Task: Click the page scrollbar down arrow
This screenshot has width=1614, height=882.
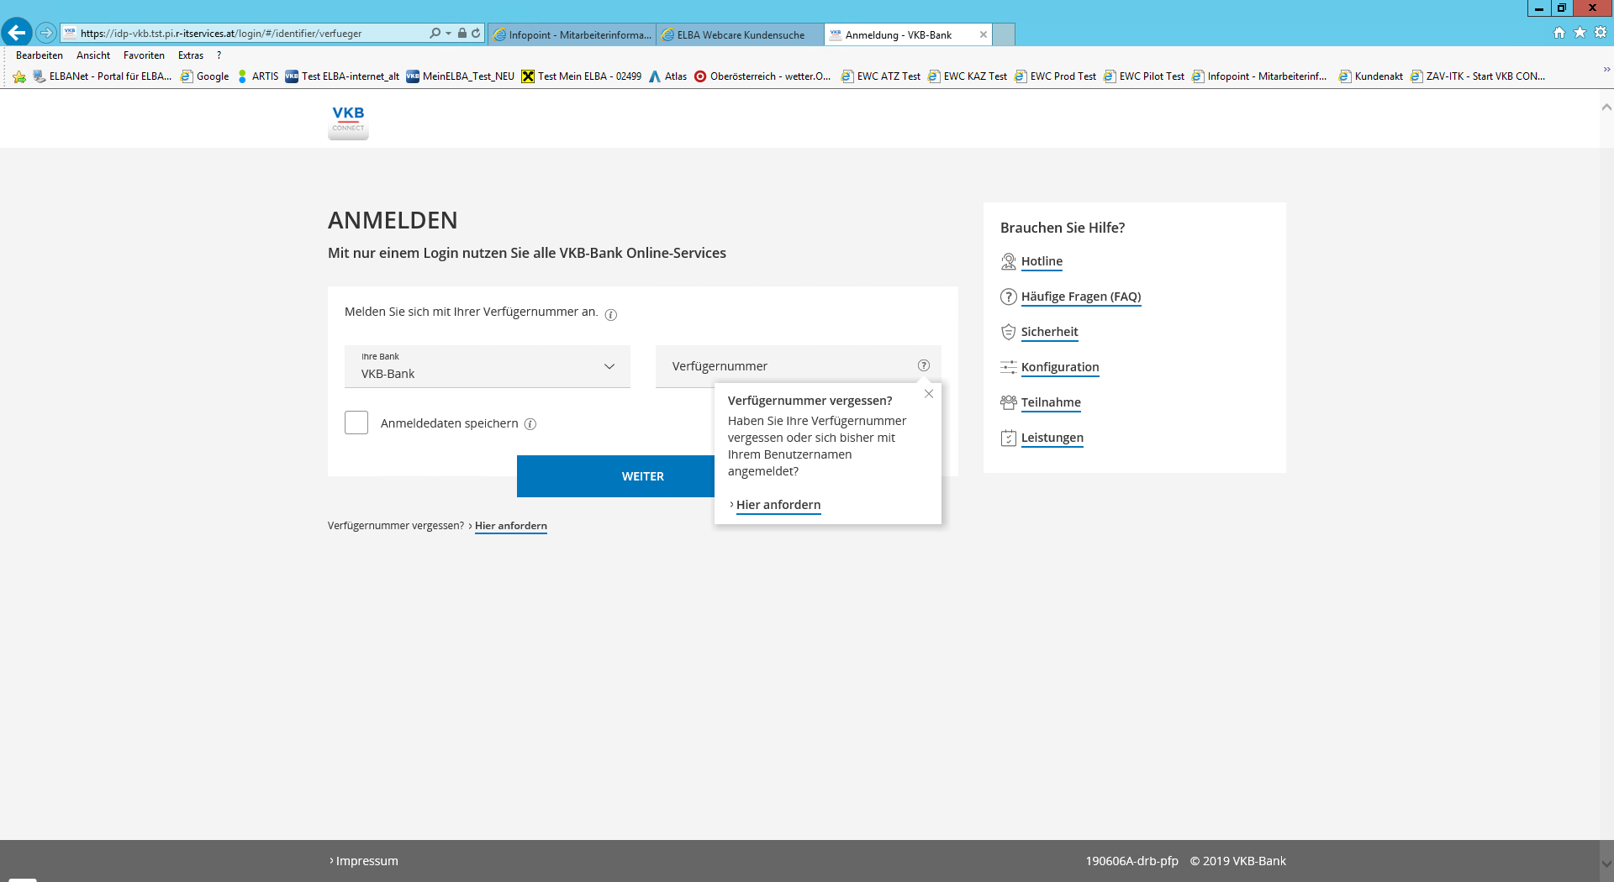Action: [1606, 864]
